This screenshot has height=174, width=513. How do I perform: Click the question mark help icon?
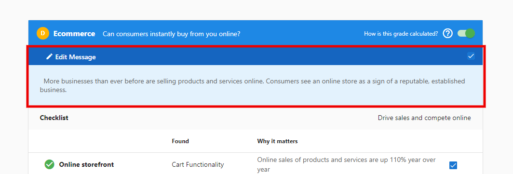pyautogui.click(x=447, y=33)
